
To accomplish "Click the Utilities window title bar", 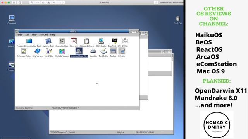I will (74, 31).
